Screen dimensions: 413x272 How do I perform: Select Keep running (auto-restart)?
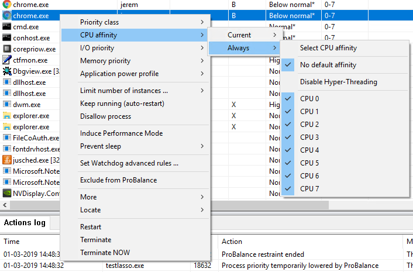tap(135, 104)
